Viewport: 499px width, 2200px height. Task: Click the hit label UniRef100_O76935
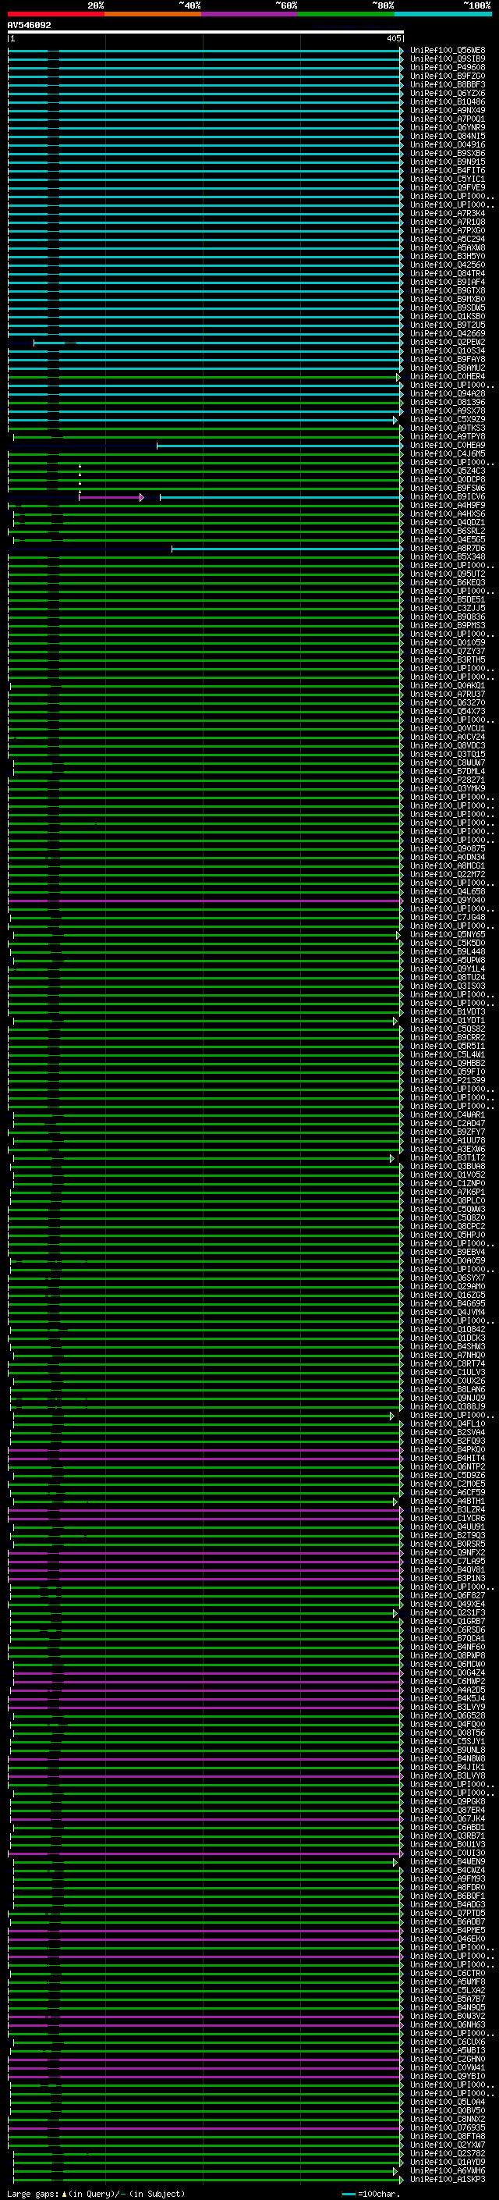(x=448, y=2128)
